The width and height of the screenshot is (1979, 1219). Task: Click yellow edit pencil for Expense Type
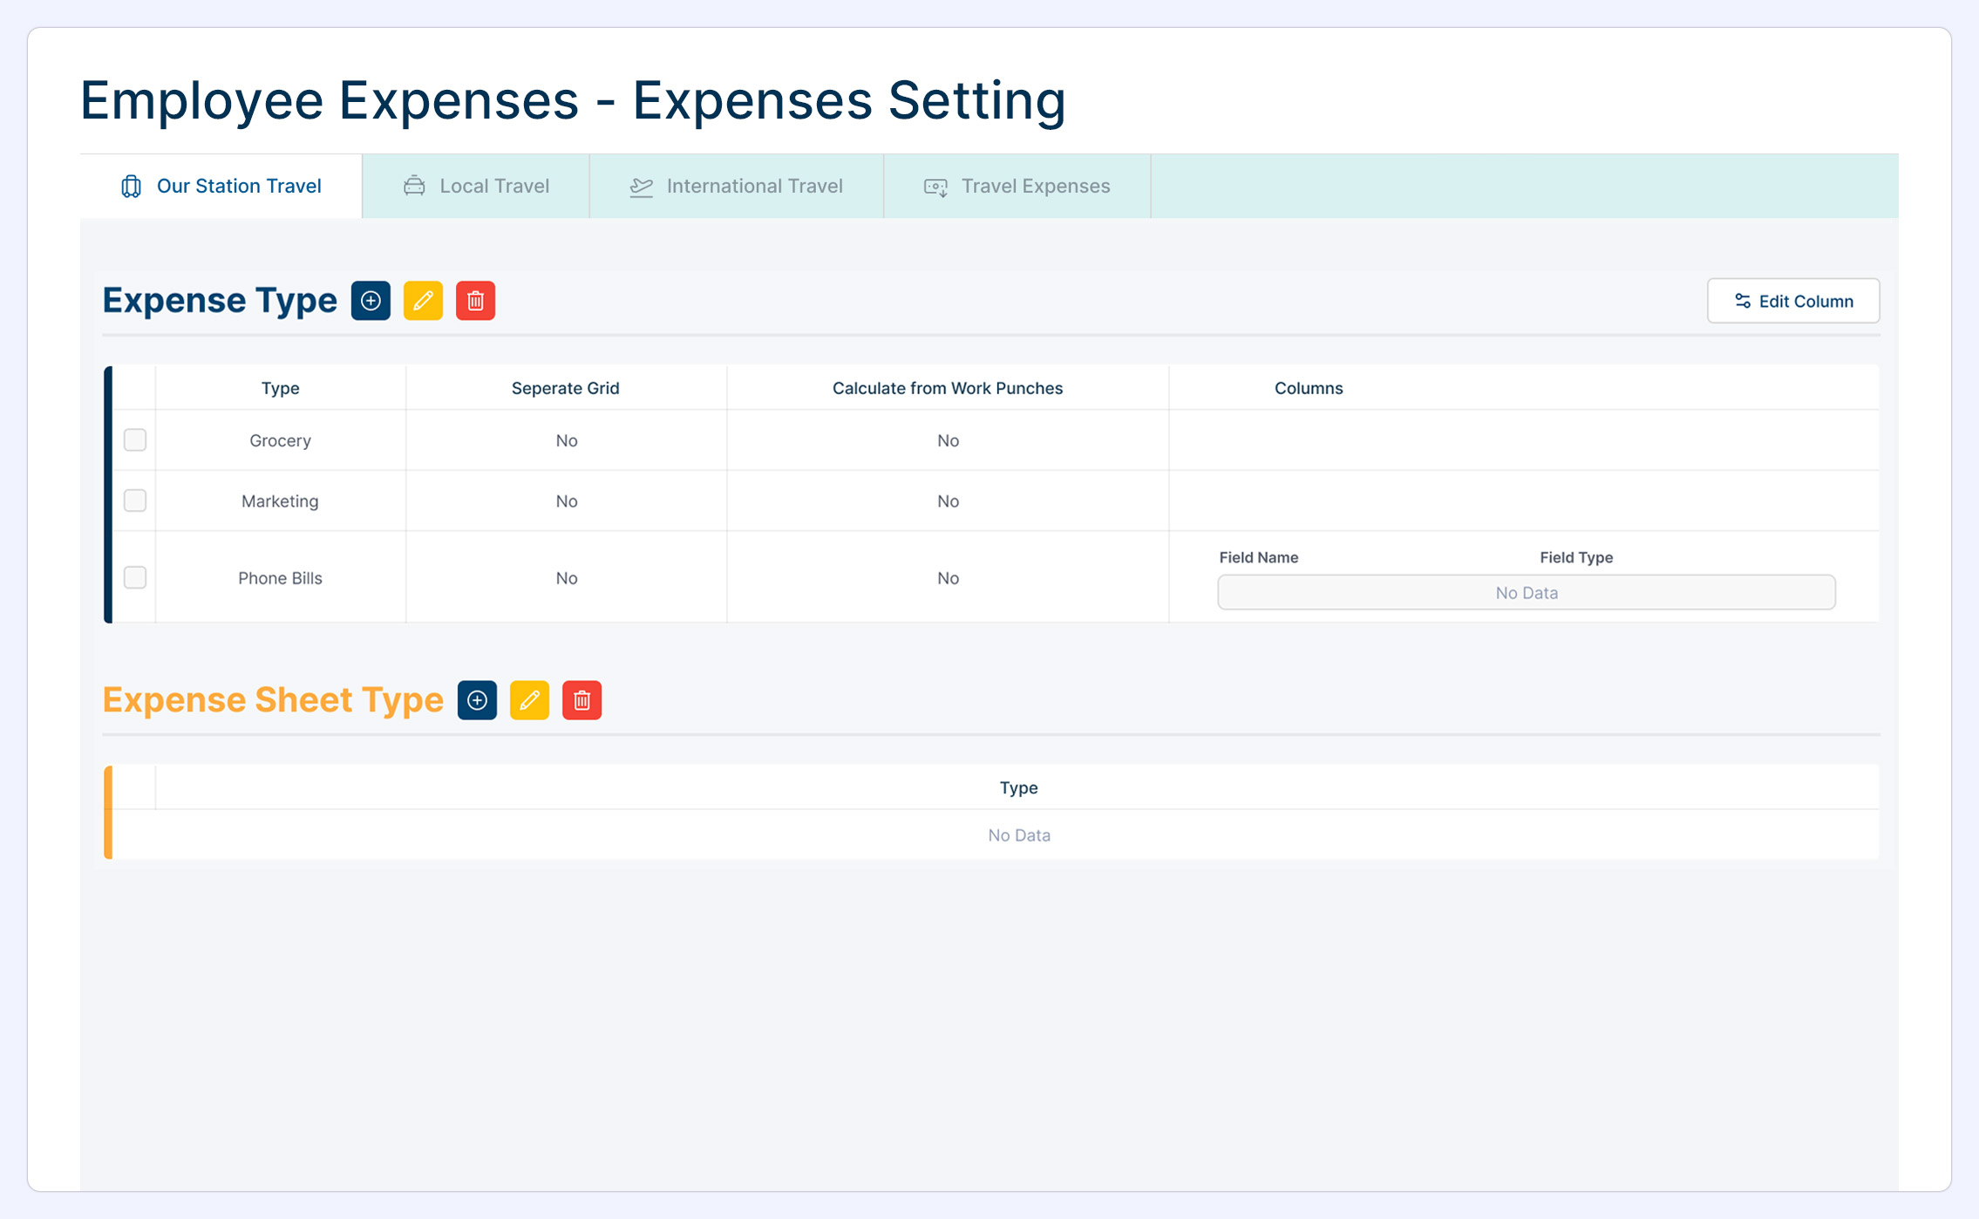(x=423, y=301)
